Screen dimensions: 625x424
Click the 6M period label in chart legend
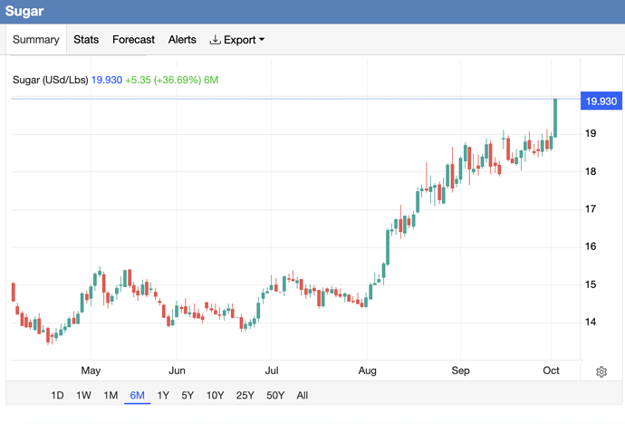coord(211,80)
